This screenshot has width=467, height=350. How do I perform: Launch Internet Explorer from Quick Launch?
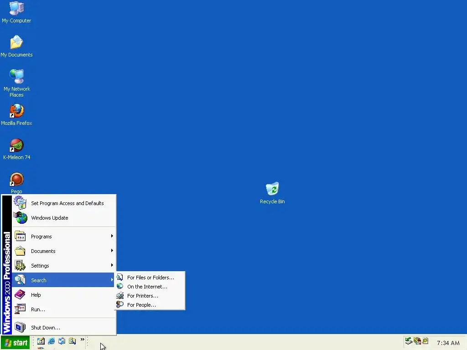coord(51,341)
